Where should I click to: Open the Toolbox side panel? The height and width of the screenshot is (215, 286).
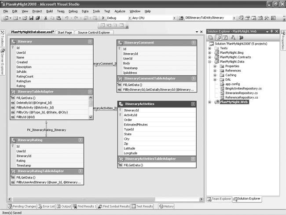(2, 38)
